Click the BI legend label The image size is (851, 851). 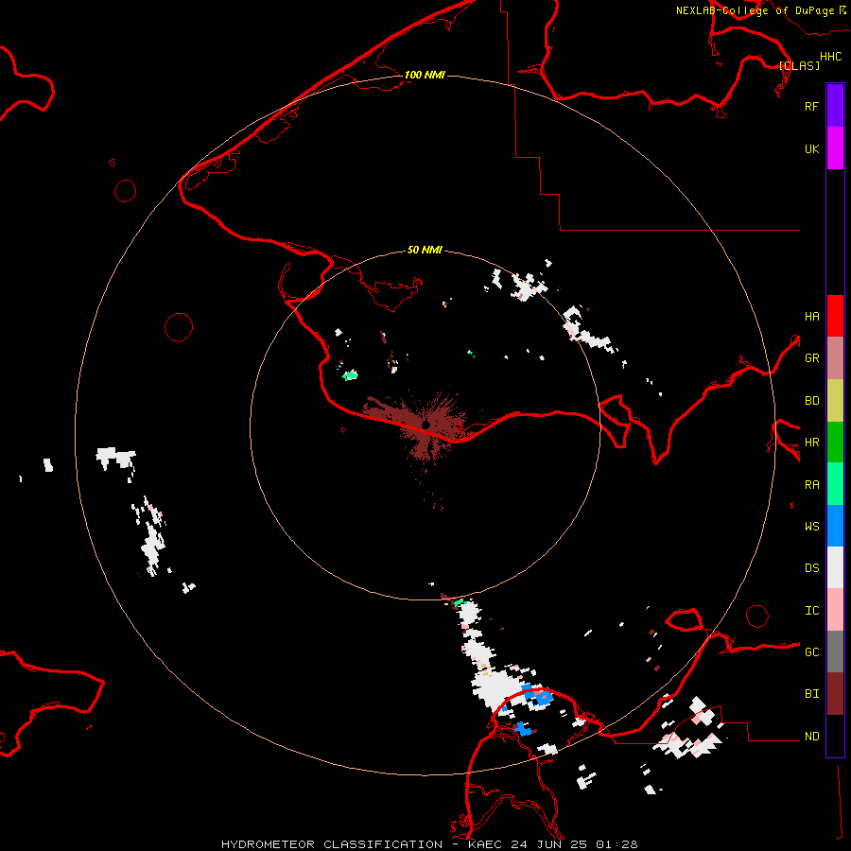pos(811,694)
